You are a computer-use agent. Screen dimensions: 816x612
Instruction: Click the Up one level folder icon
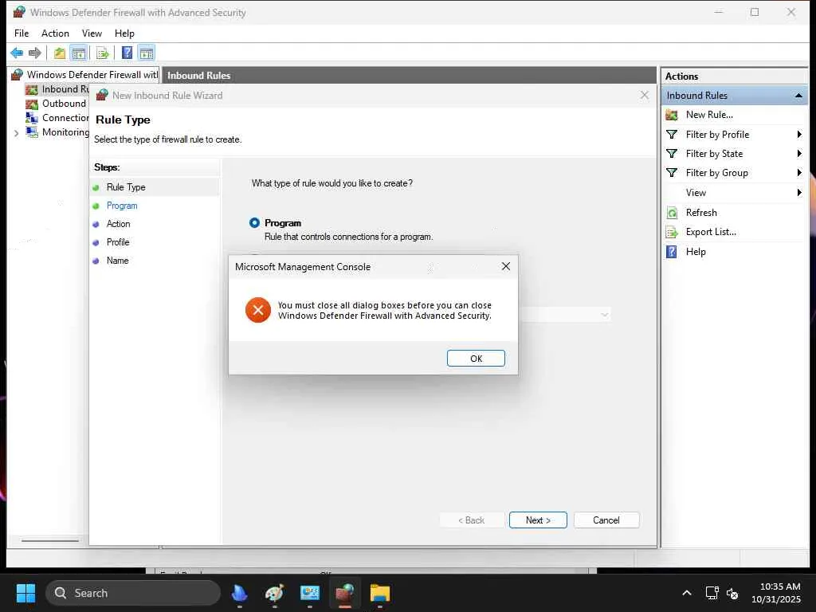click(x=60, y=53)
